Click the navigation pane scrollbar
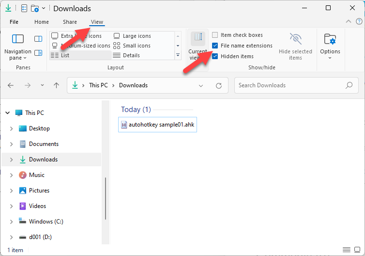 [x=106, y=198]
